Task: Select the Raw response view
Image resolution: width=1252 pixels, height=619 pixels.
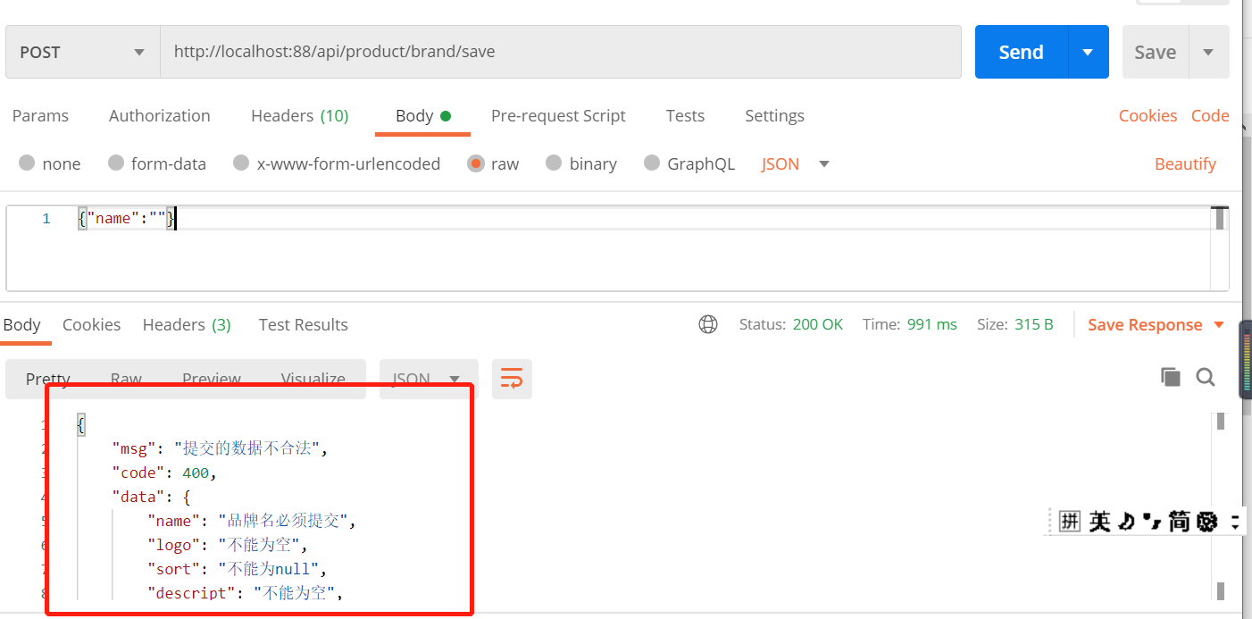Action: (x=126, y=379)
